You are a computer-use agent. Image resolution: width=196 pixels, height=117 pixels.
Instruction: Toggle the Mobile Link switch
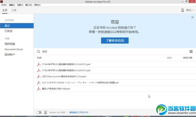coord(39,112)
